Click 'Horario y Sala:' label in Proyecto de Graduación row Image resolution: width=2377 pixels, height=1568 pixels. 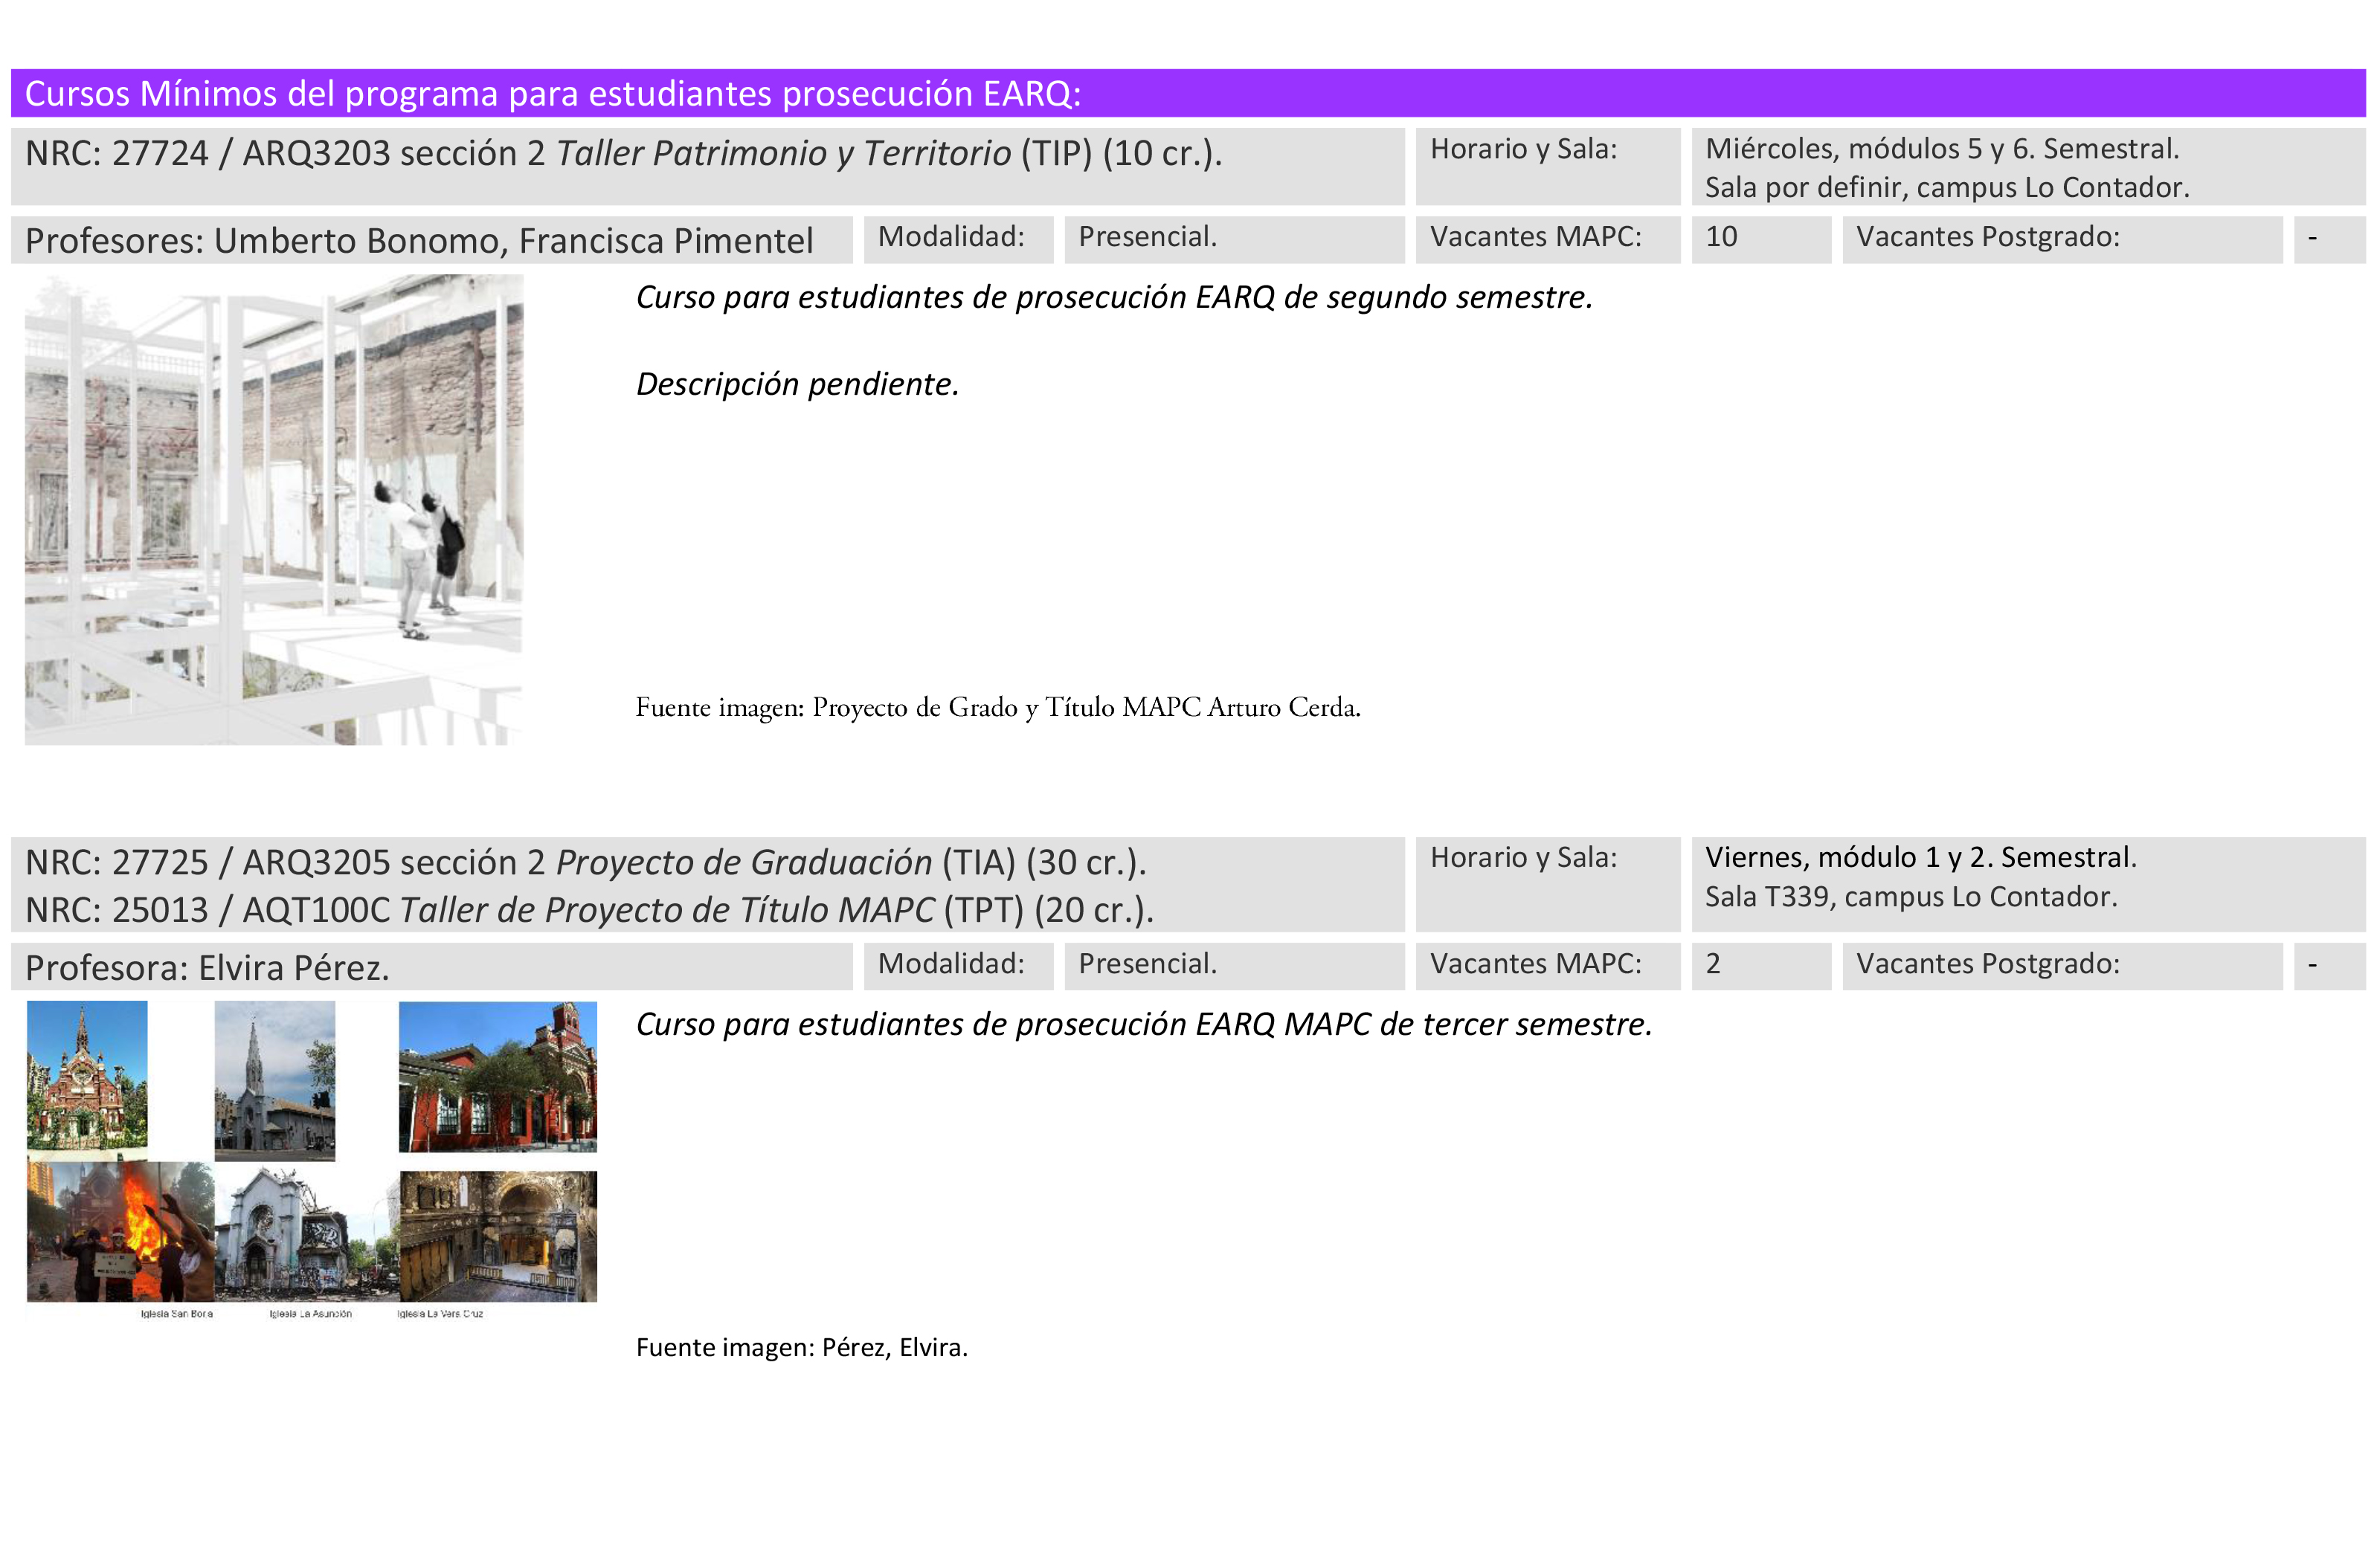click(1522, 857)
